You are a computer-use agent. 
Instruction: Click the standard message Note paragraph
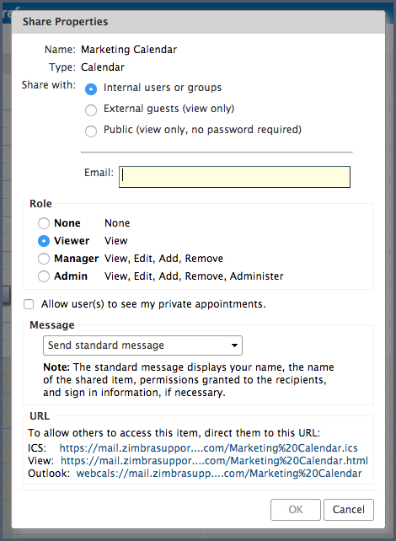(189, 380)
